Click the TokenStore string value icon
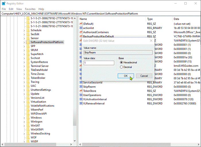201x147 pixels. pyautogui.click(x=81, y=91)
